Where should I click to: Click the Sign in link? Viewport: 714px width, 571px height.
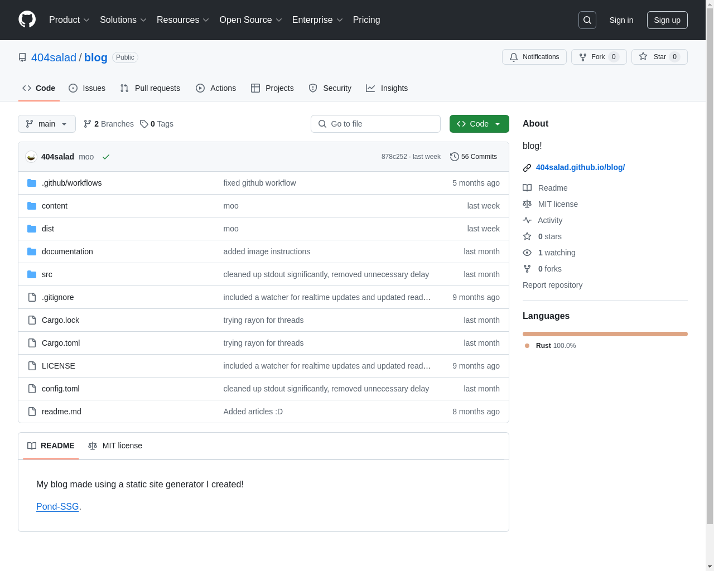click(621, 20)
